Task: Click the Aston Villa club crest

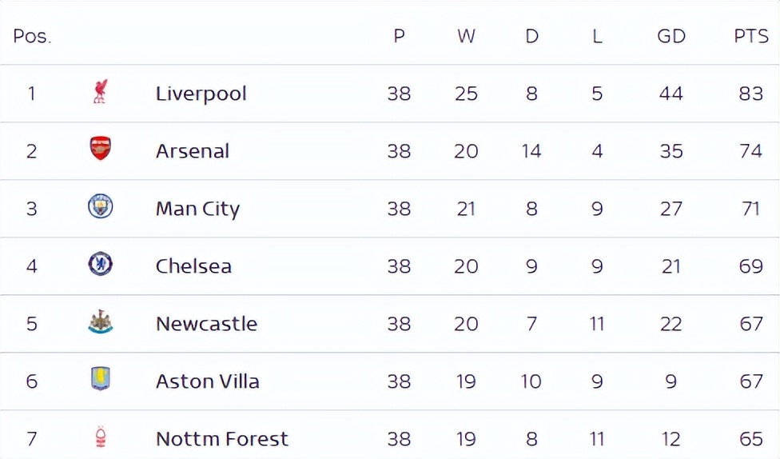Action: (101, 379)
